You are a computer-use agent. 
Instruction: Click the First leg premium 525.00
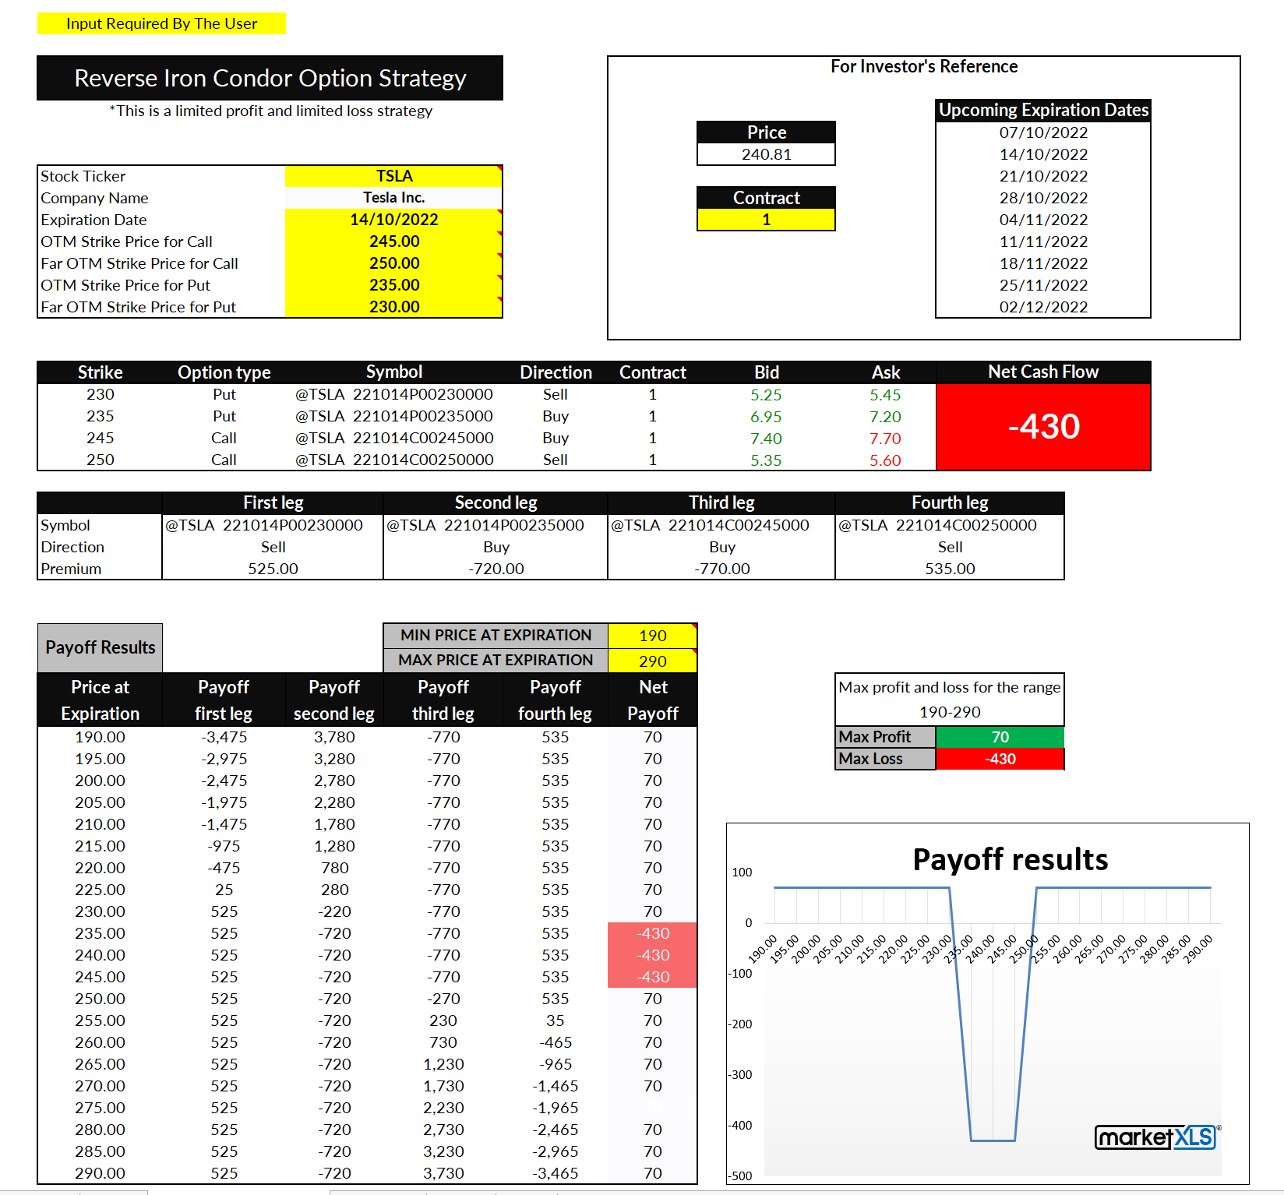coord(273,569)
